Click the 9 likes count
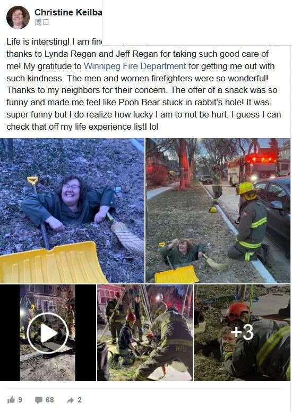Image resolution: width=292 pixels, height=412 pixels. point(20,400)
